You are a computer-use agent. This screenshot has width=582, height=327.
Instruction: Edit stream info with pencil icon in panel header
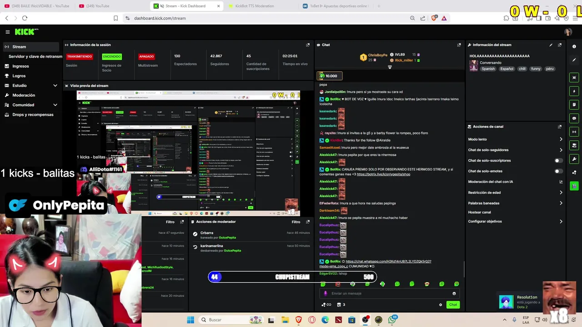pos(551,45)
